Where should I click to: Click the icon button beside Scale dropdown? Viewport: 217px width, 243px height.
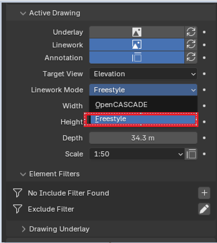[191, 154]
